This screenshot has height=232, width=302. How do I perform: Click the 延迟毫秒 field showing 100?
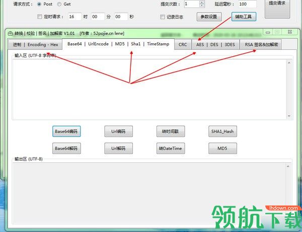tap(247, 4)
